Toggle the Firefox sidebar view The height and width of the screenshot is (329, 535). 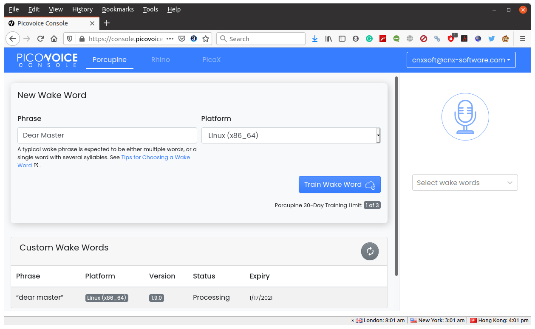(x=342, y=39)
